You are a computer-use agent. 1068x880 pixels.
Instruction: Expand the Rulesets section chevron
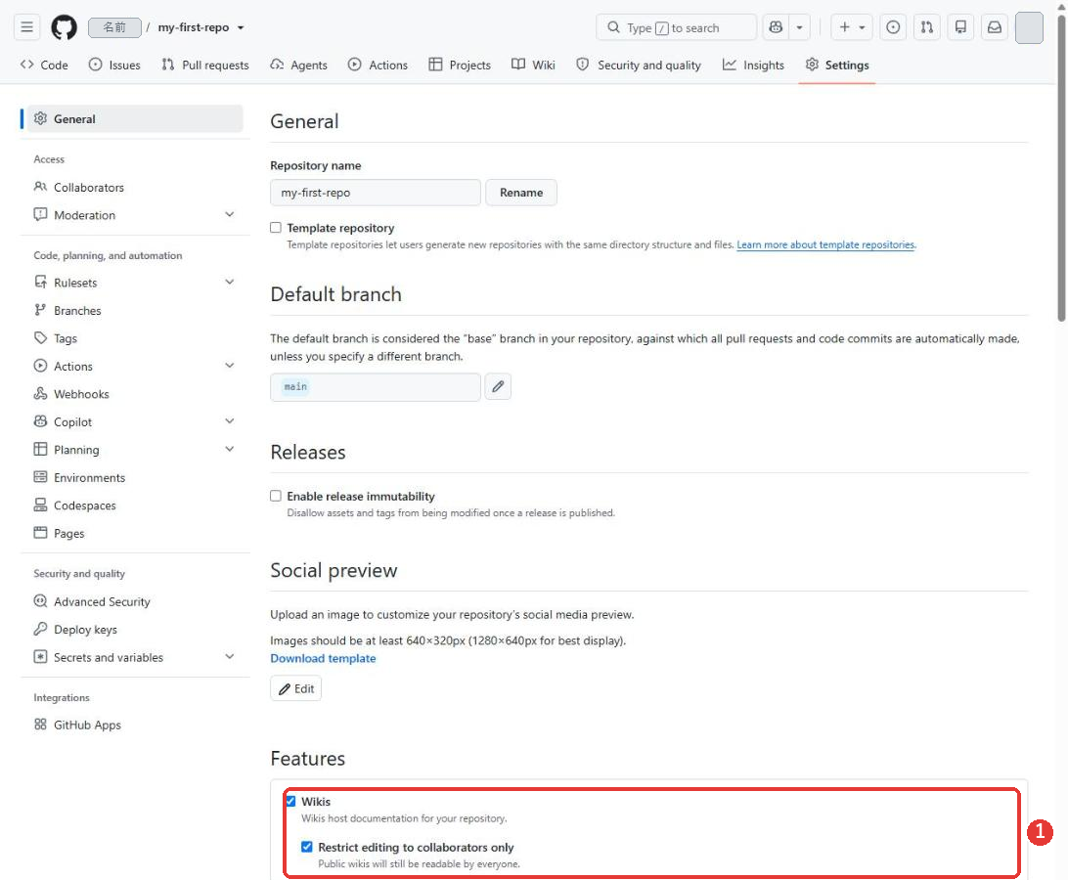tap(230, 282)
